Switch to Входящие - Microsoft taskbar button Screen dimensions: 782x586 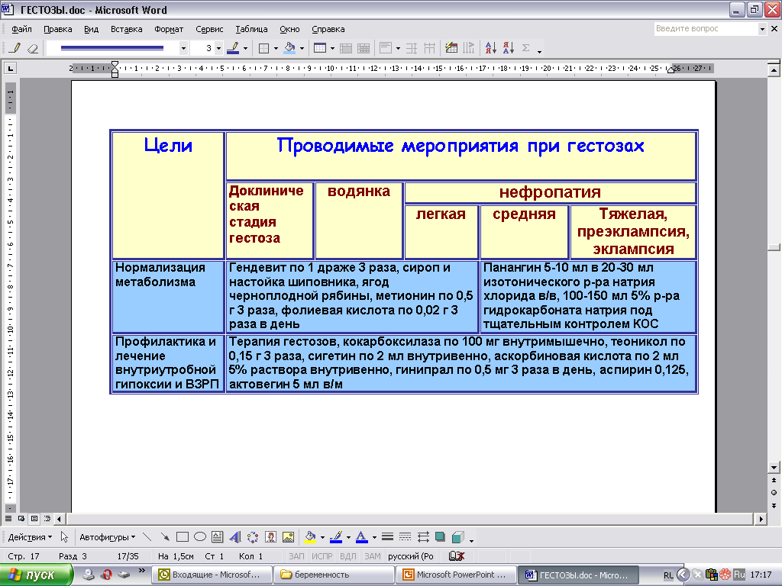(x=214, y=575)
